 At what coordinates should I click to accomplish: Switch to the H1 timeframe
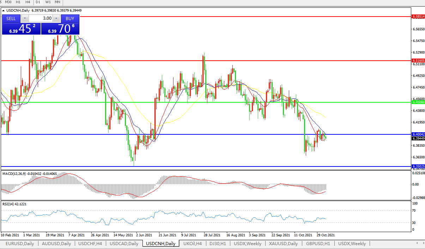18,2
